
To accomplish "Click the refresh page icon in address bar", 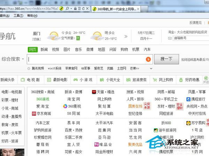I will [84, 9].
